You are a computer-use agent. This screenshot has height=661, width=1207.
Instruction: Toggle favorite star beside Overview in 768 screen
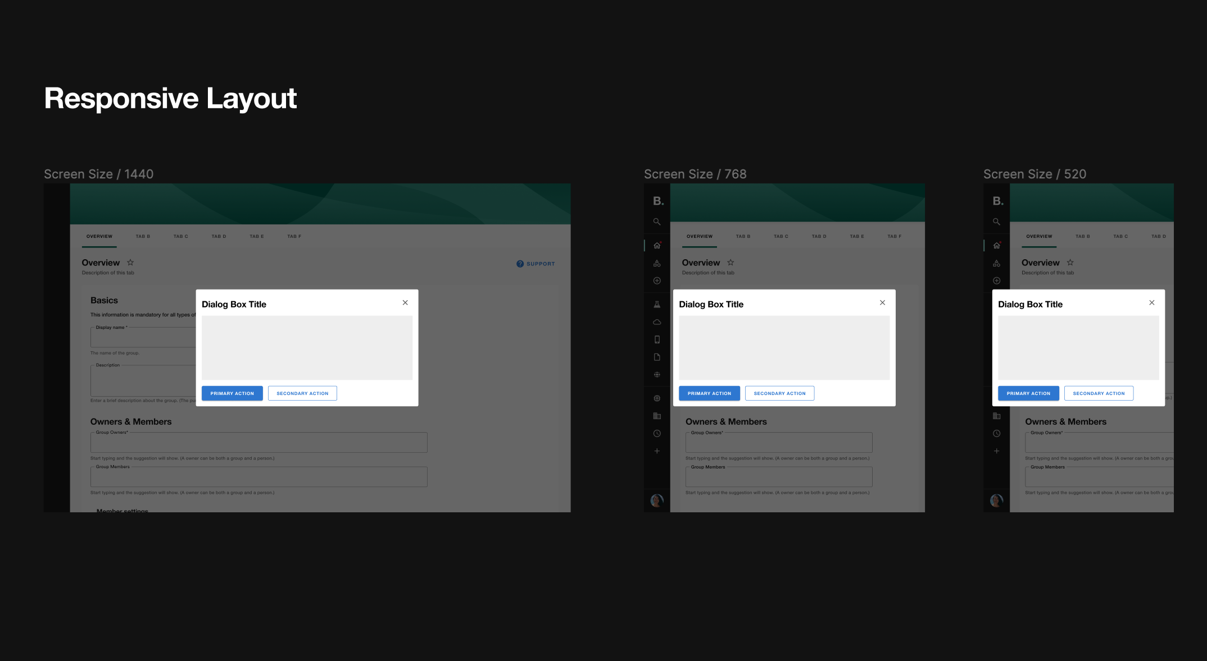730,262
